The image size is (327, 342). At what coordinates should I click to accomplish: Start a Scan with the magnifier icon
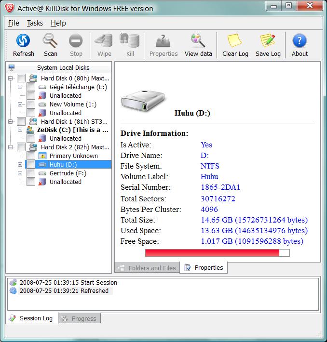click(50, 40)
